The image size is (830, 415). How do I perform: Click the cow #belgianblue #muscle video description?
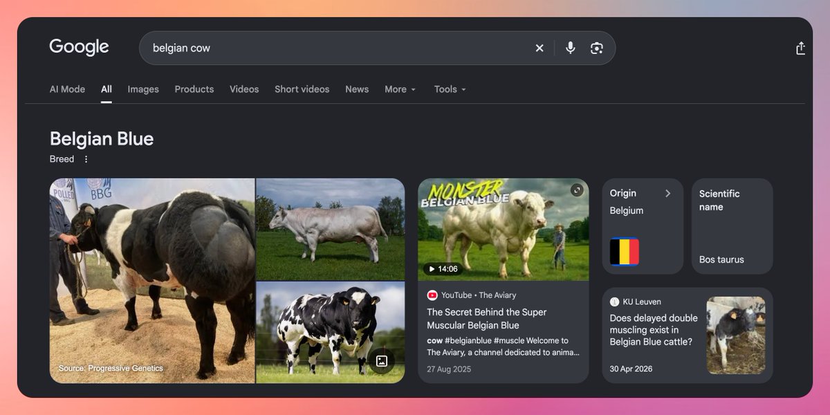504,347
